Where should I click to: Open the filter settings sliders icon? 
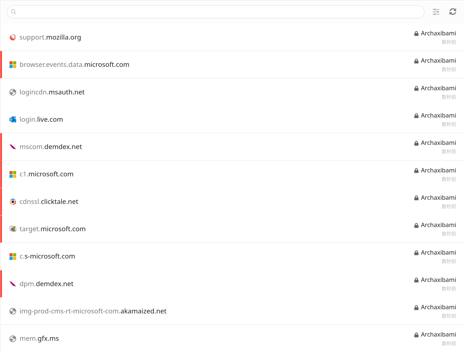436,12
